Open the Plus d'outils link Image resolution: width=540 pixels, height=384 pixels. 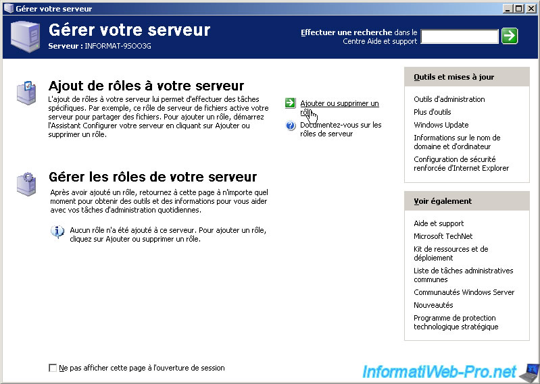tap(433, 112)
